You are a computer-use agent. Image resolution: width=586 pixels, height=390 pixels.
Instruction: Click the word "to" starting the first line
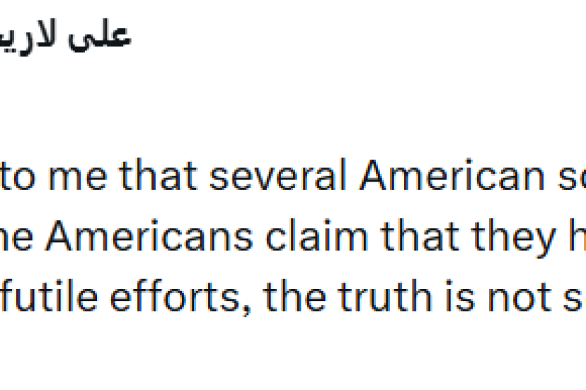[x=26, y=179]
